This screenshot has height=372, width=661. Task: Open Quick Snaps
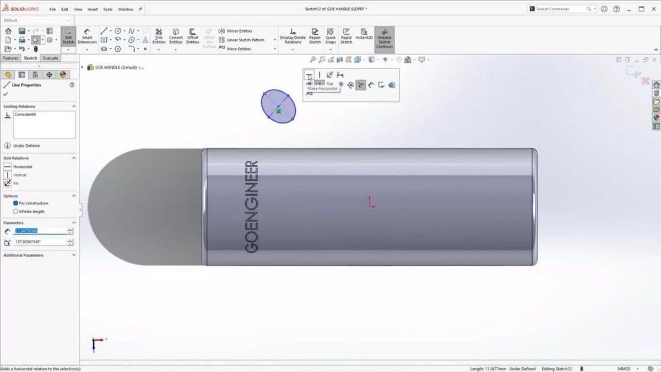pyautogui.click(x=330, y=36)
